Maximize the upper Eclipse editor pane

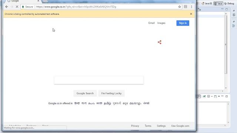click(x=227, y=9)
